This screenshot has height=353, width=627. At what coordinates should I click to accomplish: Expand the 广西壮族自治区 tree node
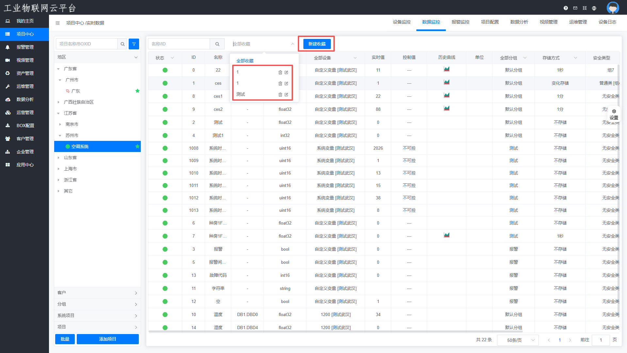click(58, 102)
